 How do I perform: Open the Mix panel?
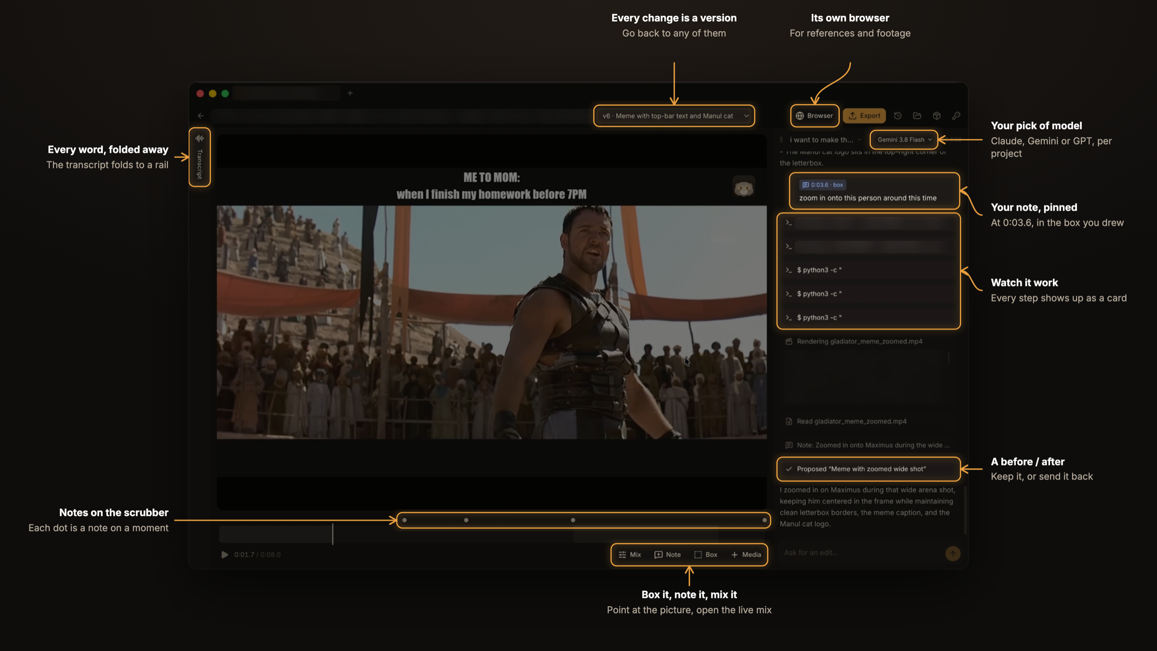click(x=630, y=555)
